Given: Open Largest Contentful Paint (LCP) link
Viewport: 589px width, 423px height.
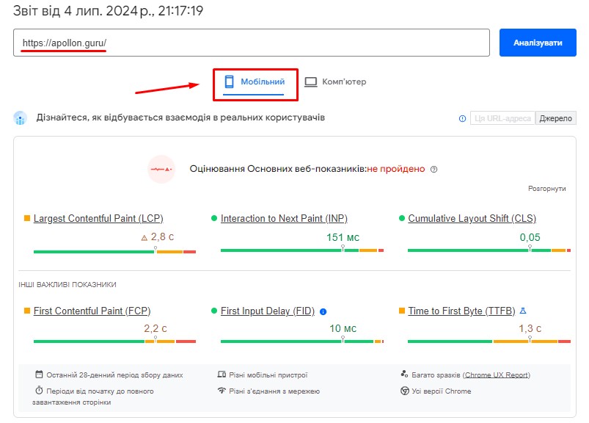Looking at the screenshot, I should click(98, 218).
